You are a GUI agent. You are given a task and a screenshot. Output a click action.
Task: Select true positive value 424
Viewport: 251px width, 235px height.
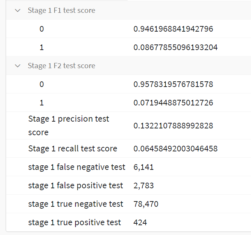click(x=140, y=222)
